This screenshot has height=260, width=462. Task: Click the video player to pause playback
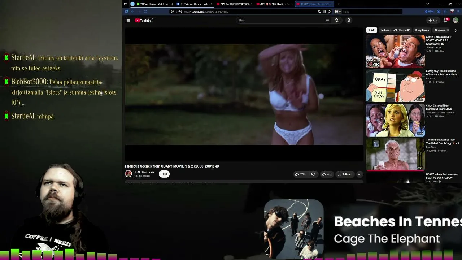[x=244, y=95]
